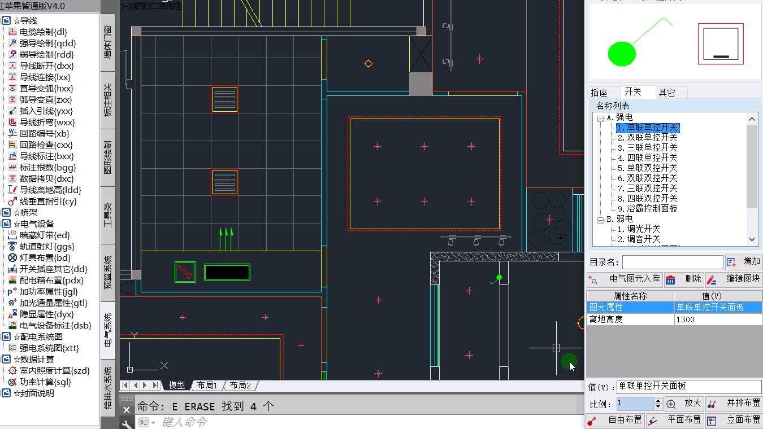Select the 暗藏灯带{ed} LED icon
763x429 pixels.
(12, 235)
